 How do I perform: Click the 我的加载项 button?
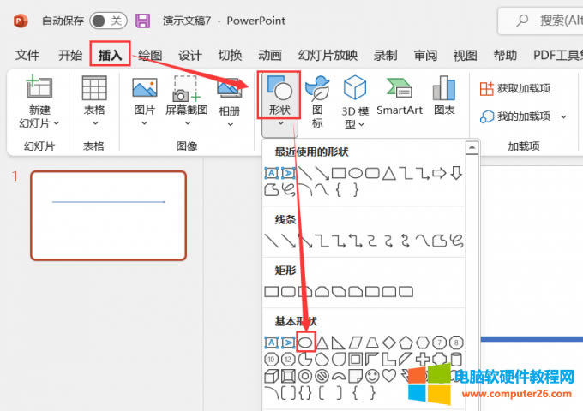(514, 116)
